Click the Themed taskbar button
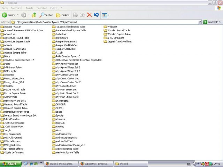The height and width of the screenshot is (167, 223). click(x=131, y=164)
